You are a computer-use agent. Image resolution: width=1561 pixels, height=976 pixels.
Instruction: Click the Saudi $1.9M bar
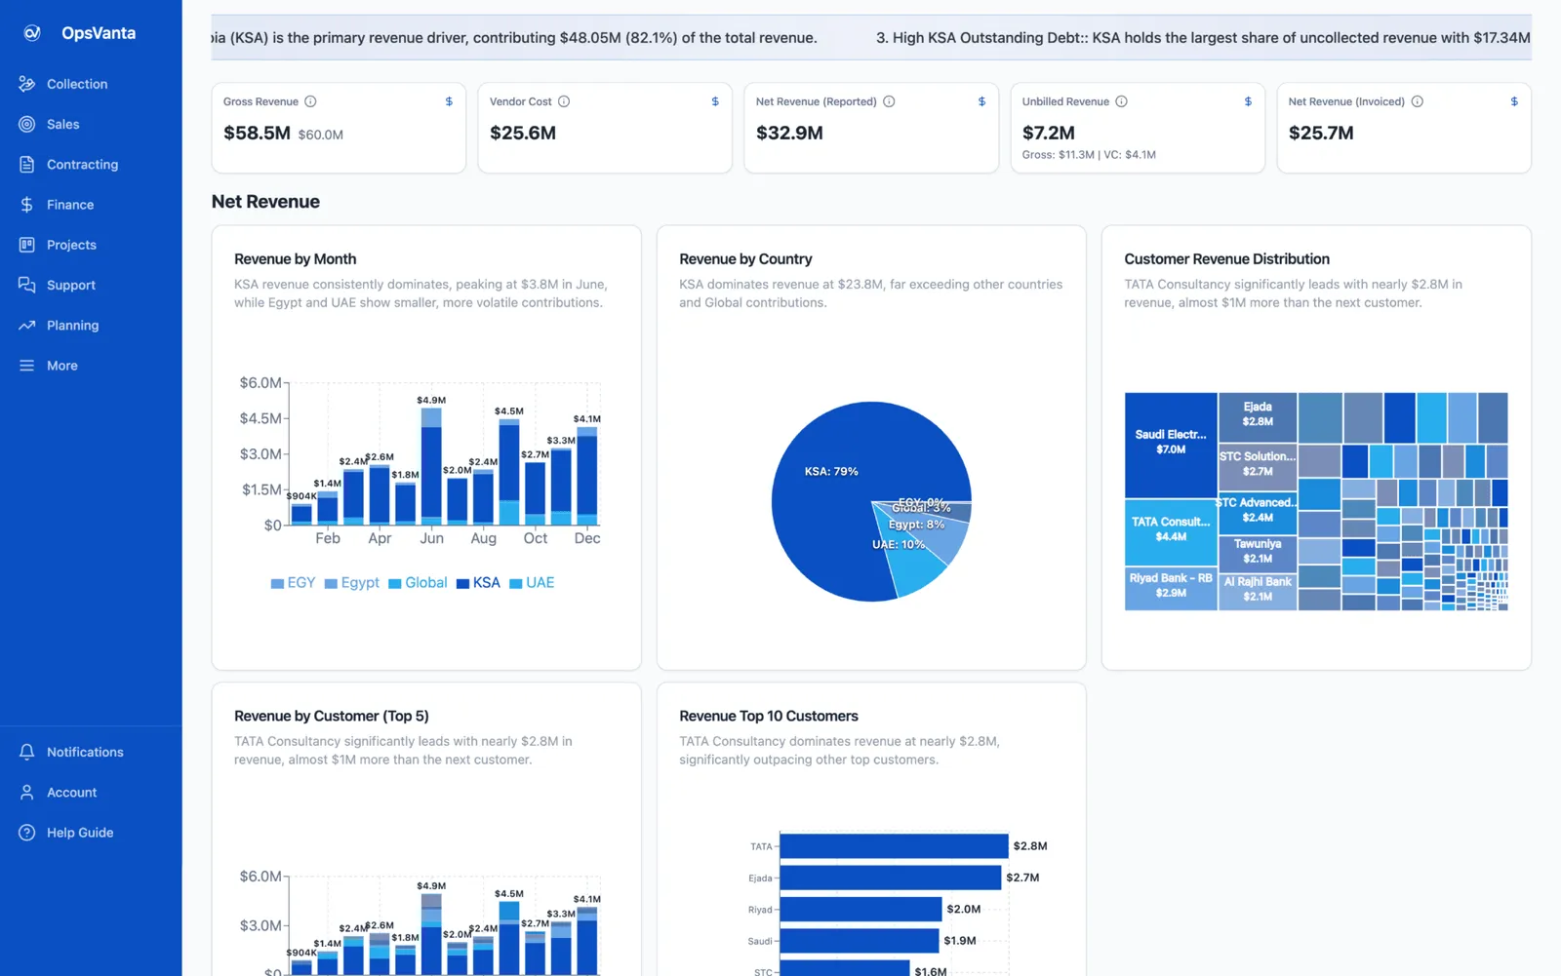pyautogui.click(x=860, y=941)
